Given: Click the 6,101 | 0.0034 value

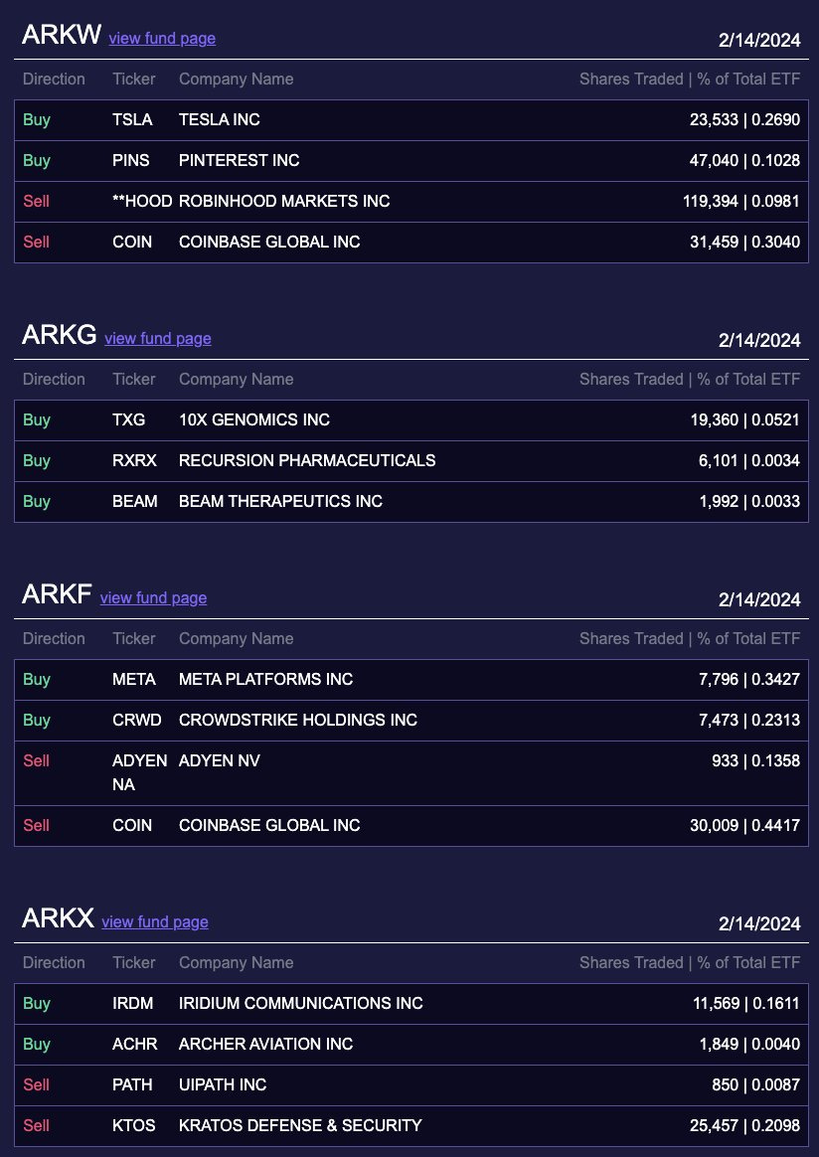Looking at the screenshot, I should click(x=748, y=460).
